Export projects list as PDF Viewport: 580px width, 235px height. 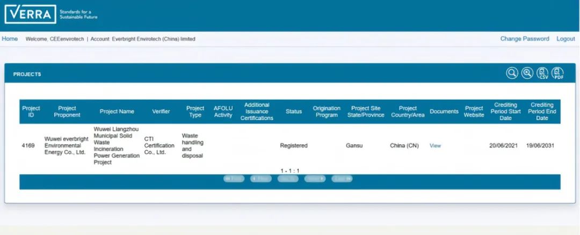tap(557, 73)
